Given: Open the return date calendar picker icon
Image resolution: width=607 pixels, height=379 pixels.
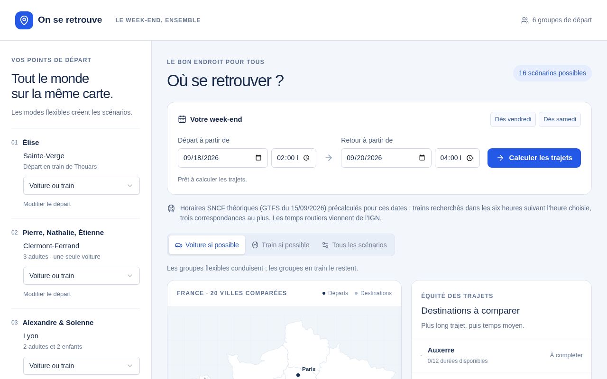Looking at the screenshot, I should tap(422, 158).
